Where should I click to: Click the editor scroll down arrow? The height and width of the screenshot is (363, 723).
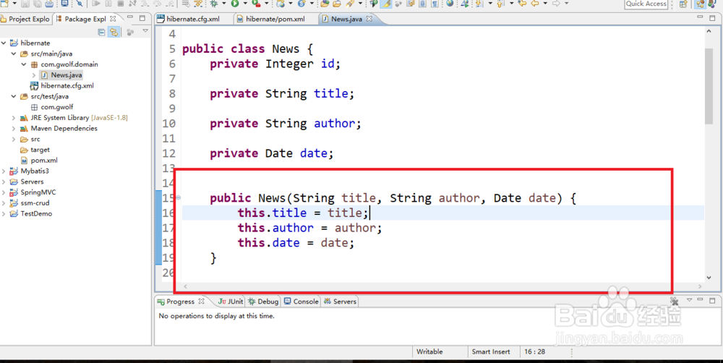click(709, 277)
